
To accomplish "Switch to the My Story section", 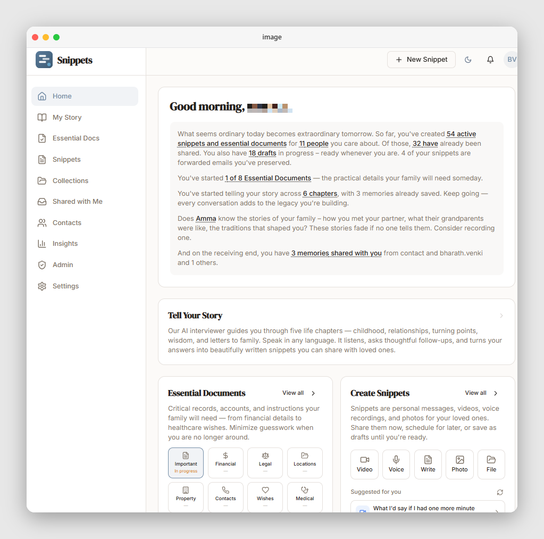I will click(68, 117).
